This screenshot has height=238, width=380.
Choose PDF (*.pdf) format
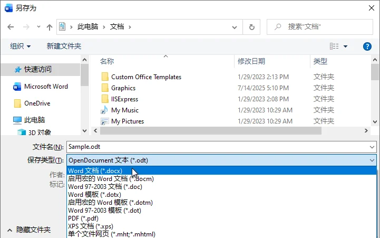[x=221, y=218]
